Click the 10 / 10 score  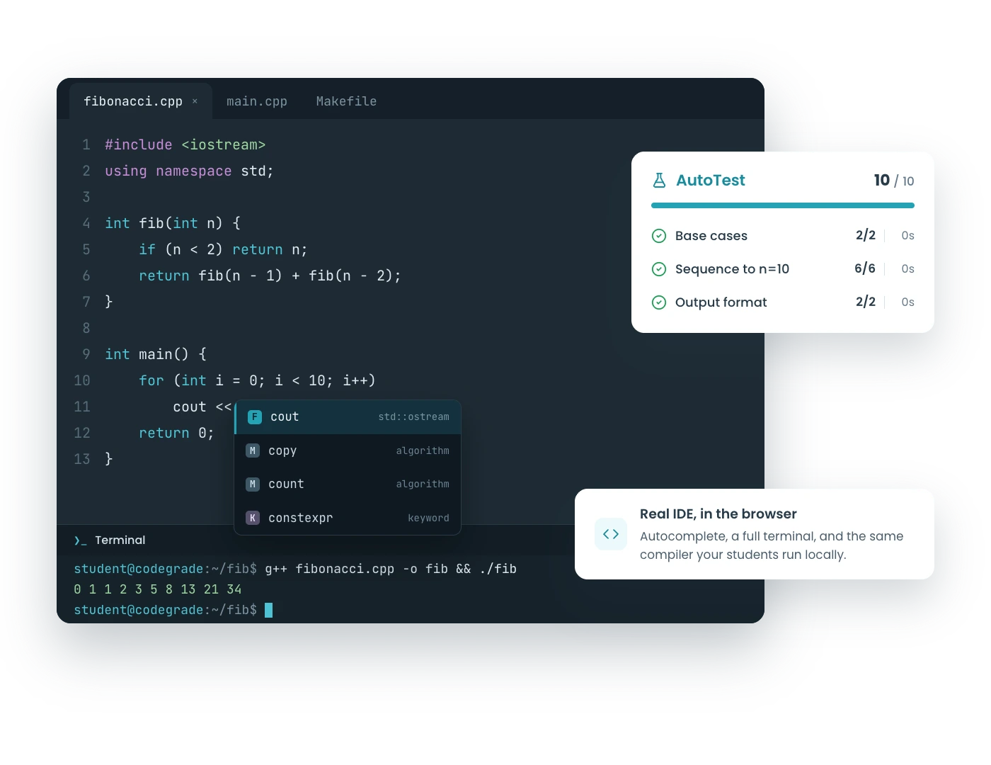(894, 181)
